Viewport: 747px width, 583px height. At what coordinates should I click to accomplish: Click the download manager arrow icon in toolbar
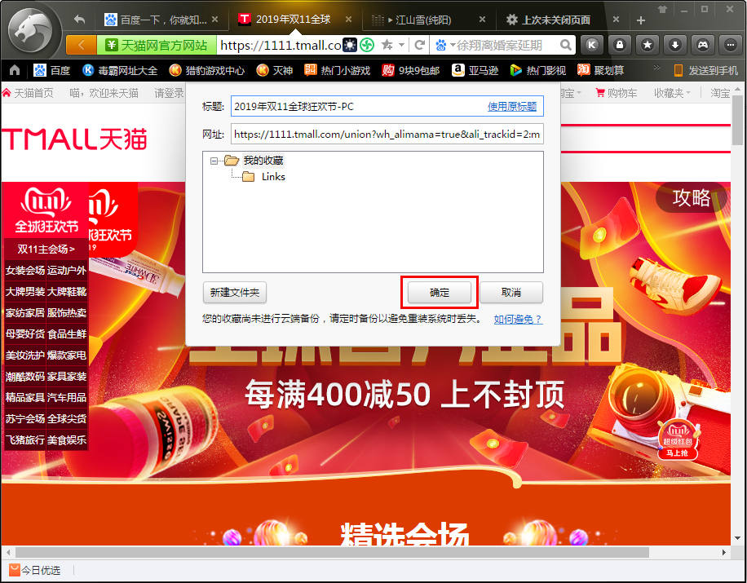pos(675,46)
